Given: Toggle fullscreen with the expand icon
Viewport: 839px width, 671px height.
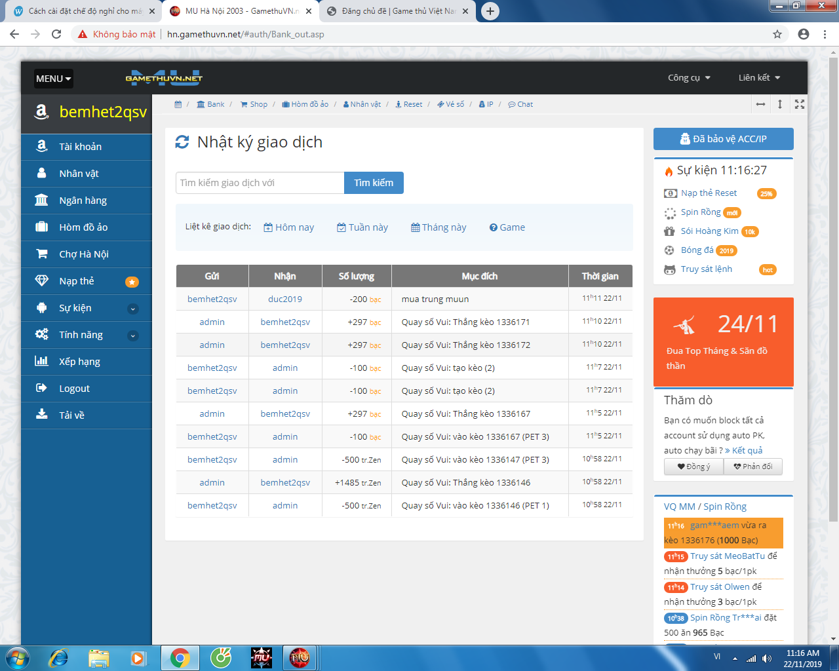Looking at the screenshot, I should pos(799,104).
